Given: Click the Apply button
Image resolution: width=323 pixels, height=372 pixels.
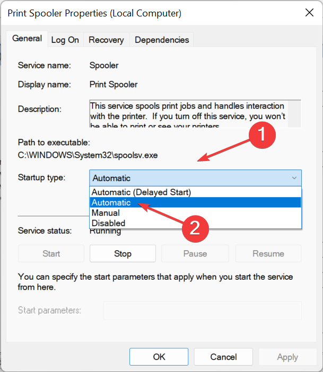Looking at the screenshot, I should coord(287,357).
